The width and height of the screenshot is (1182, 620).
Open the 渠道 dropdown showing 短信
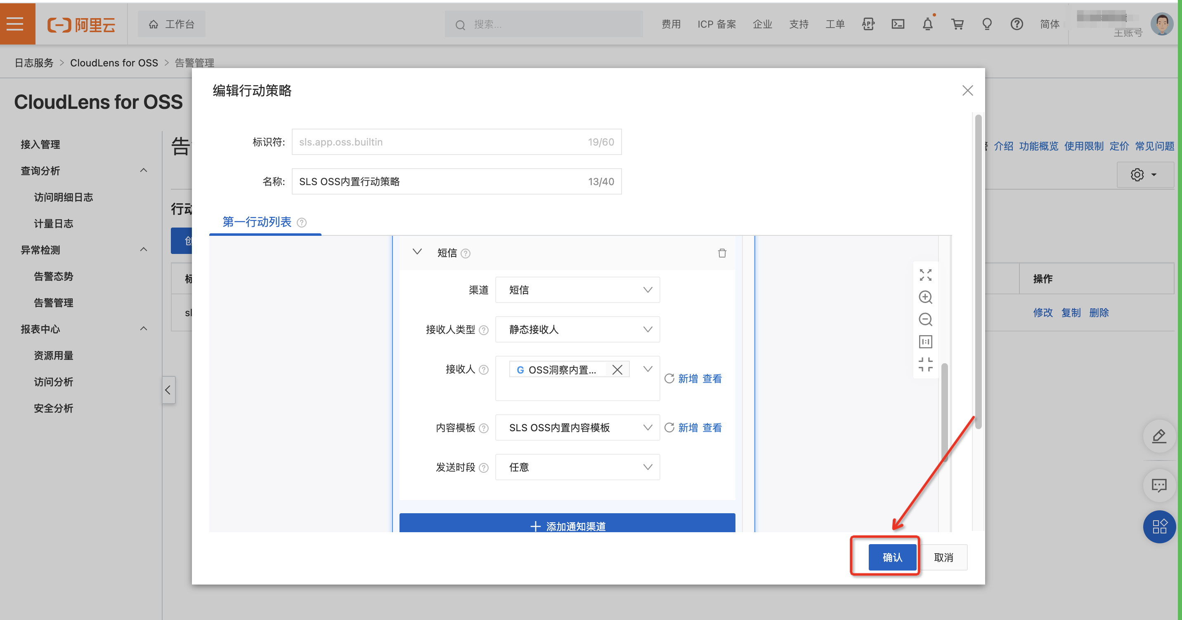(577, 290)
